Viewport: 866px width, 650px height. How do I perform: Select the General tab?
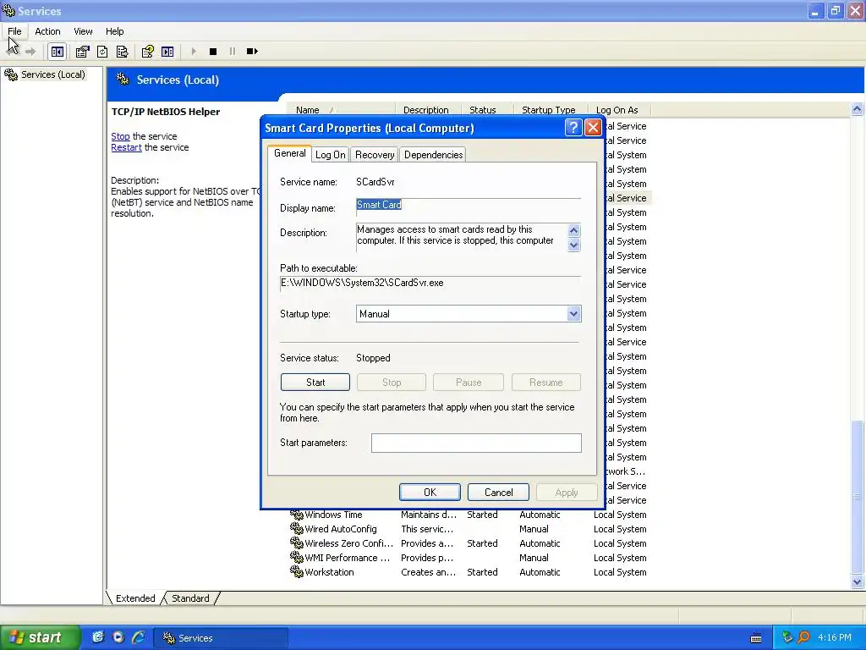[289, 153]
